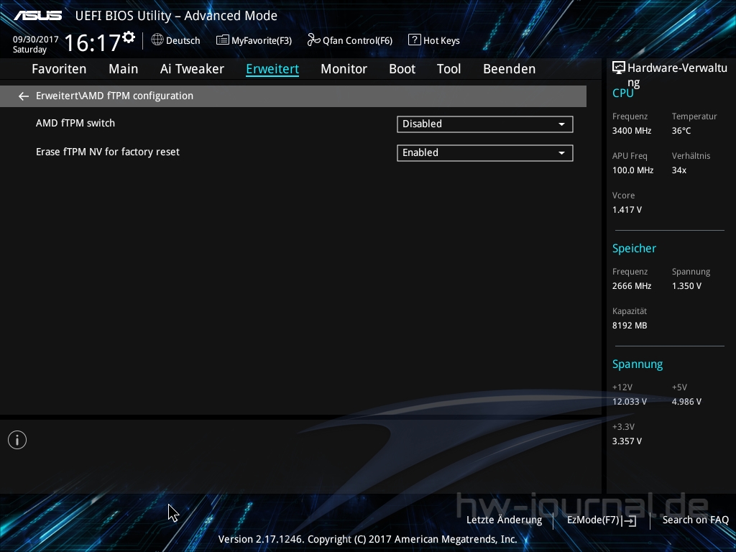Viewport: 736px width, 552px height.
Task: Click the info icon in help area
Action: (x=17, y=440)
